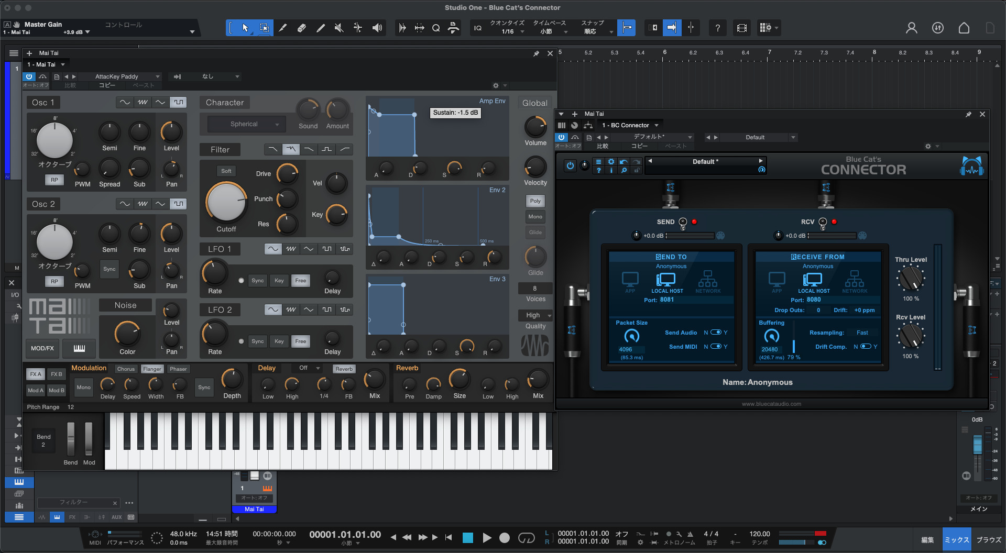Image resolution: width=1006 pixels, height=553 pixels.
Task: Click transport Play button
Action: pyautogui.click(x=487, y=538)
